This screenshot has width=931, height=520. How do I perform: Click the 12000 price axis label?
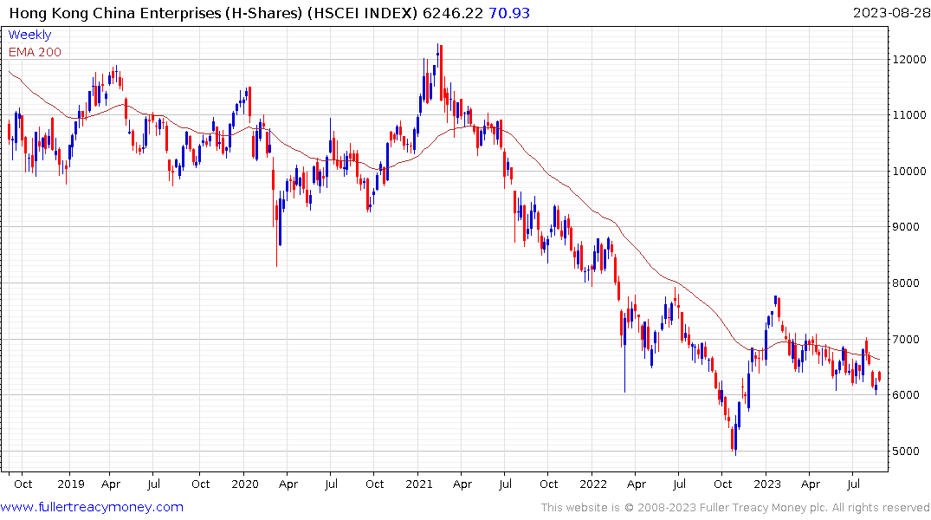(909, 60)
